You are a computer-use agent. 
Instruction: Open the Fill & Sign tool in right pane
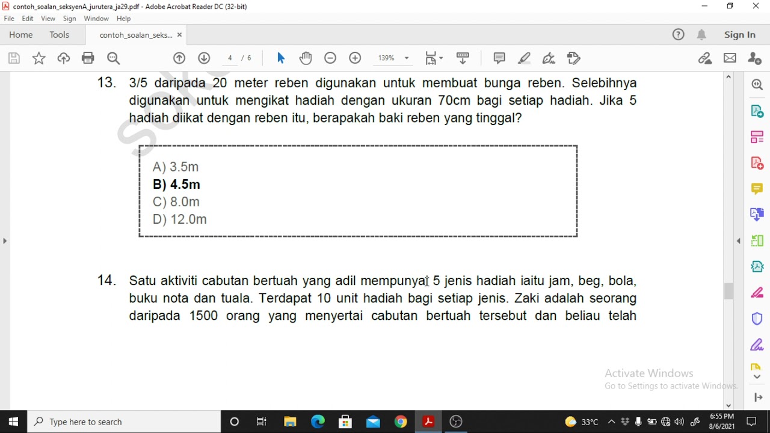click(757, 345)
